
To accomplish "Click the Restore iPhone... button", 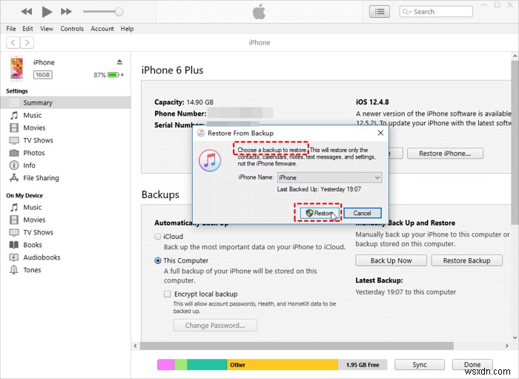I will tap(445, 154).
